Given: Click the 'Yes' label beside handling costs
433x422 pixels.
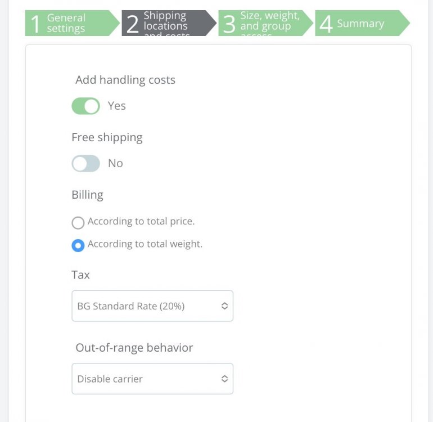Looking at the screenshot, I should tap(117, 106).
